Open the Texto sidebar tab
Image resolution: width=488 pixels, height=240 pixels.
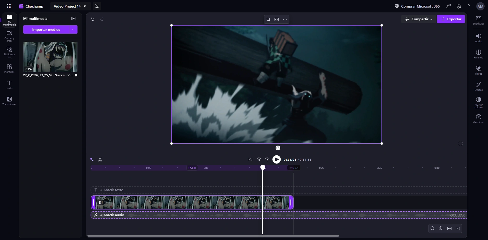coord(9,85)
